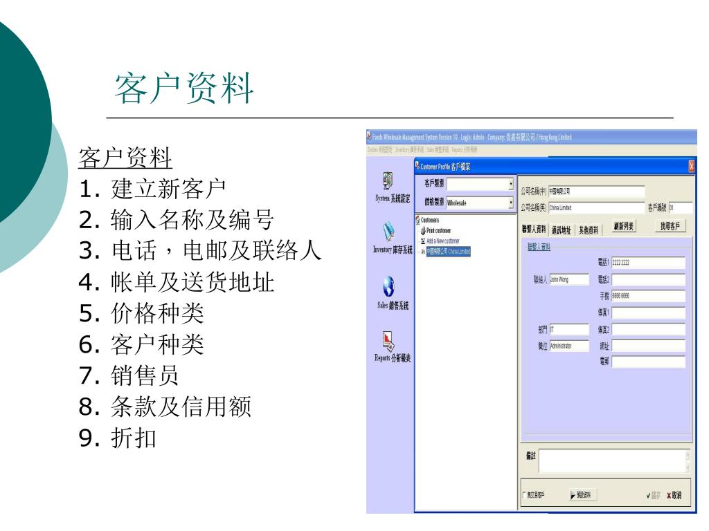Open the Sales 銷售系統 menu
Screen dimensions: 709x531
(x=438, y=149)
